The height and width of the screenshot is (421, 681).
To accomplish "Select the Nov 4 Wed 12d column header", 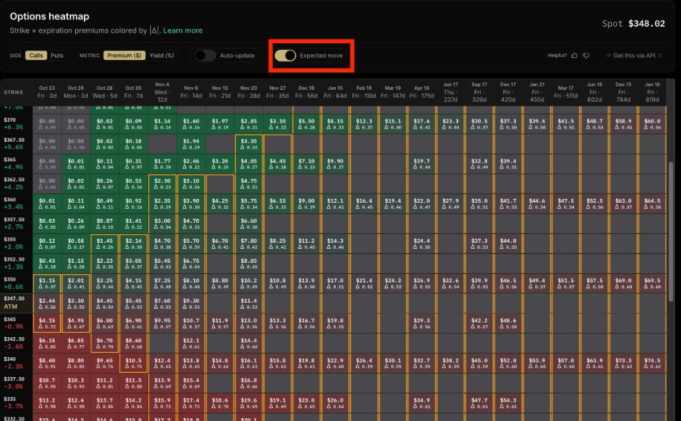I will 162,92.
